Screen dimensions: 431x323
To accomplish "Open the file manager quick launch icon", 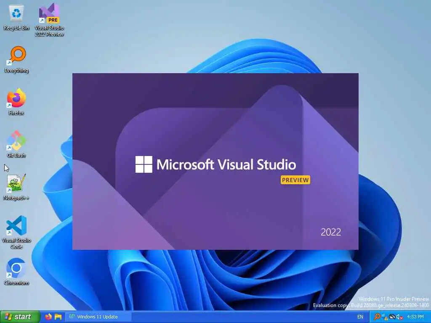I will point(58,317).
